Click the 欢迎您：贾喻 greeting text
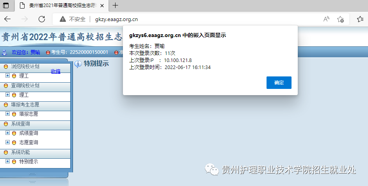Viewport: 368px width, 186px height. [26, 52]
